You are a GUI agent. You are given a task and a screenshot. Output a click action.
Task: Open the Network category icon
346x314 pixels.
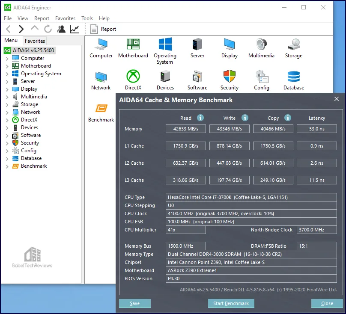click(x=101, y=80)
